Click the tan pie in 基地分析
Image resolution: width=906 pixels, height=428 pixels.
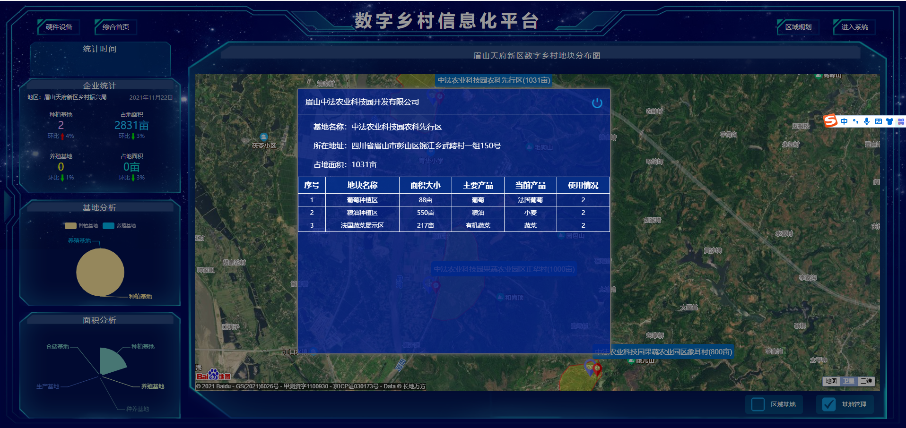[x=100, y=273]
